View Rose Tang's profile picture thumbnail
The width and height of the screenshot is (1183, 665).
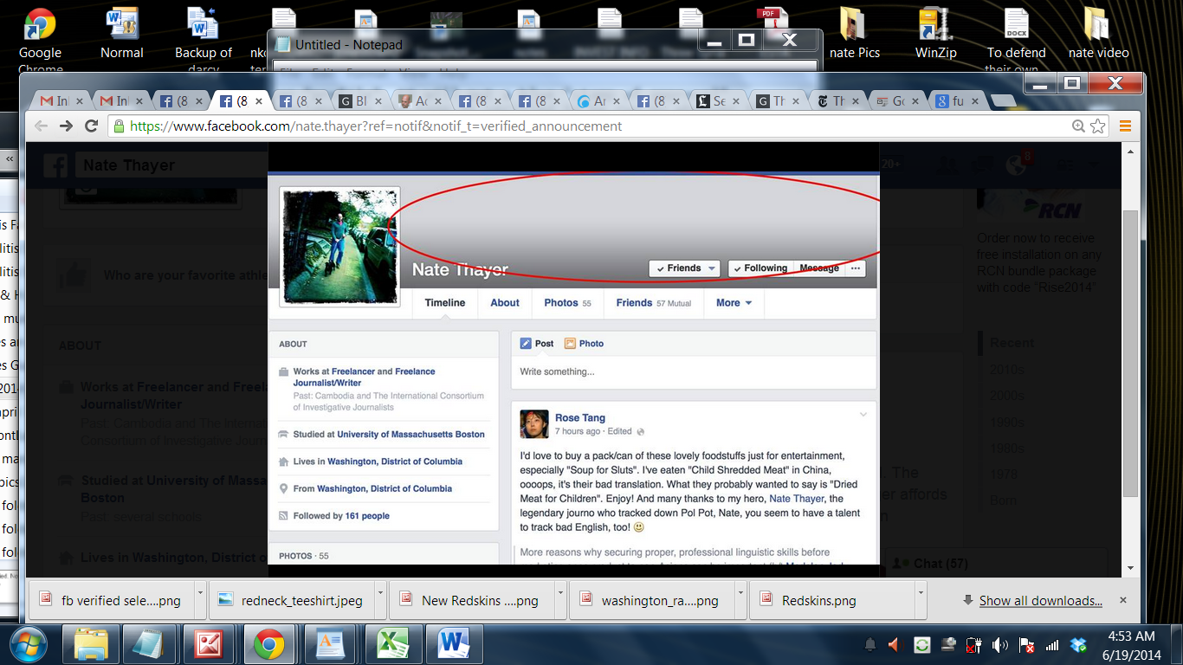point(534,424)
